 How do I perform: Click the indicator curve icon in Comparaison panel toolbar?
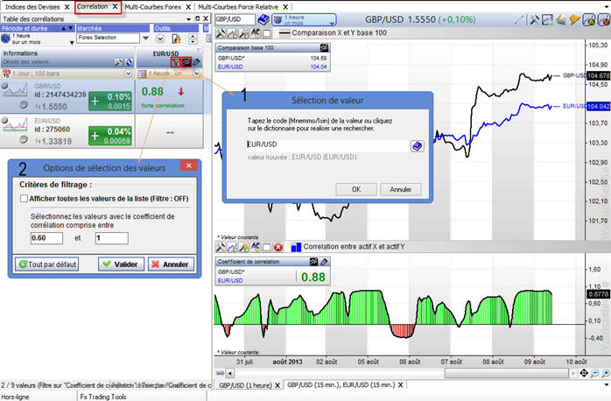point(232,33)
